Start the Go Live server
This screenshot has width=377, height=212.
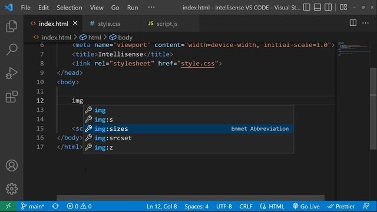[306, 207]
